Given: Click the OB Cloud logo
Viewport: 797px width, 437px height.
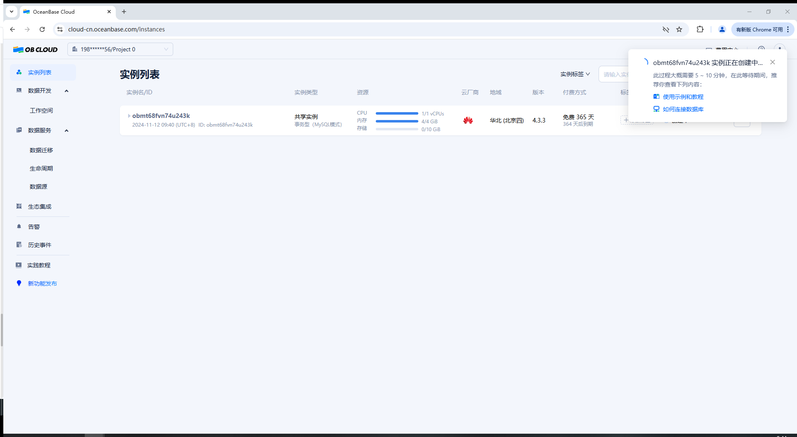Looking at the screenshot, I should 35,50.
